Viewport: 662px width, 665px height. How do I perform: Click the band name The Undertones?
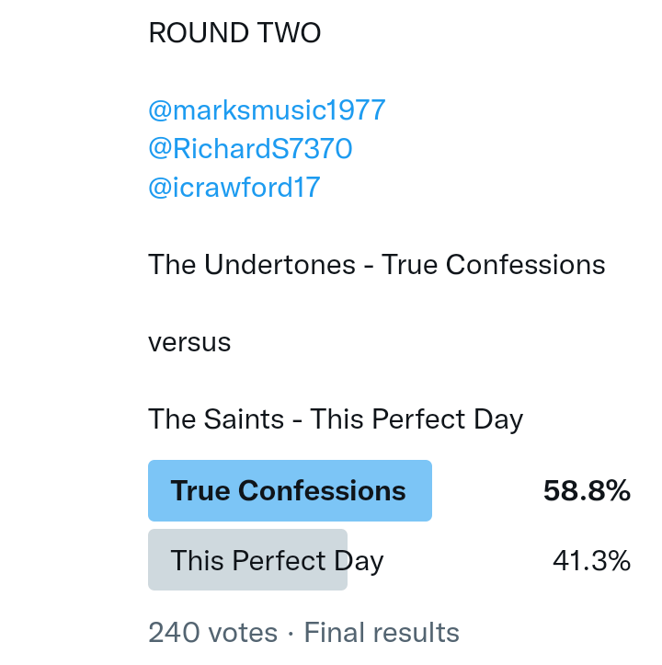[252, 265]
